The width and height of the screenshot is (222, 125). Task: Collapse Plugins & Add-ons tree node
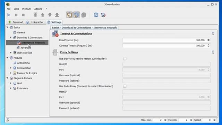pyautogui.click(x=7, y=78)
